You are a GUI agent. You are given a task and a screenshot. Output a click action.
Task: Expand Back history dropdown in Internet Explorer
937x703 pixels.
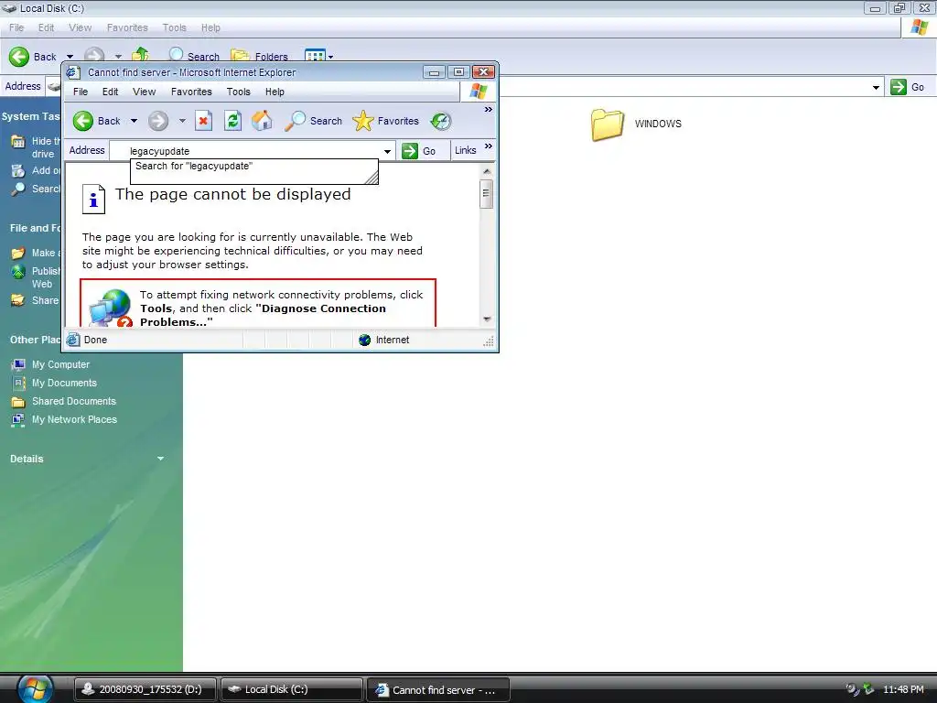134,121
